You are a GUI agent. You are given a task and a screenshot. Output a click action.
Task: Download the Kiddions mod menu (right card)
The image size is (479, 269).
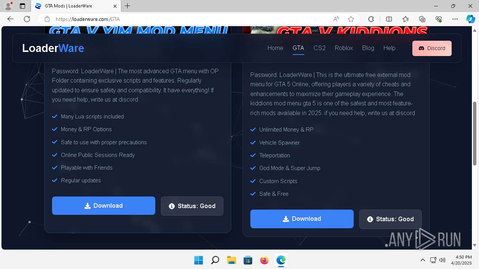point(302,219)
